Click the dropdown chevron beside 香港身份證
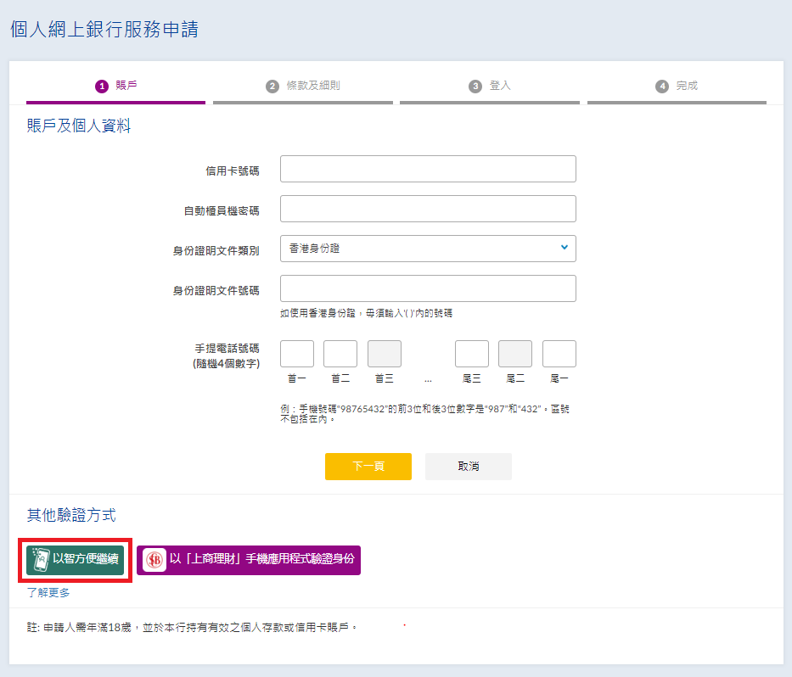The height and width of the screenshot is (677, 792). pos(564,248)
